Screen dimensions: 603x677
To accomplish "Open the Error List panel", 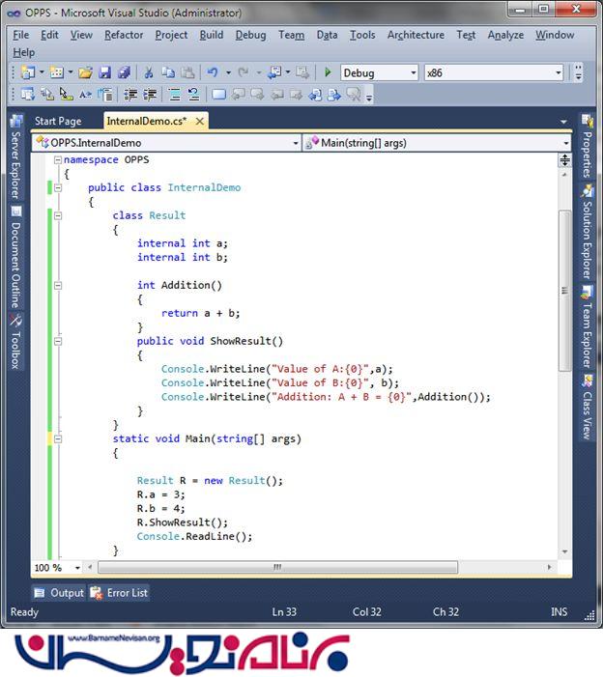I will pyautogui.click(x=120, y=593).
